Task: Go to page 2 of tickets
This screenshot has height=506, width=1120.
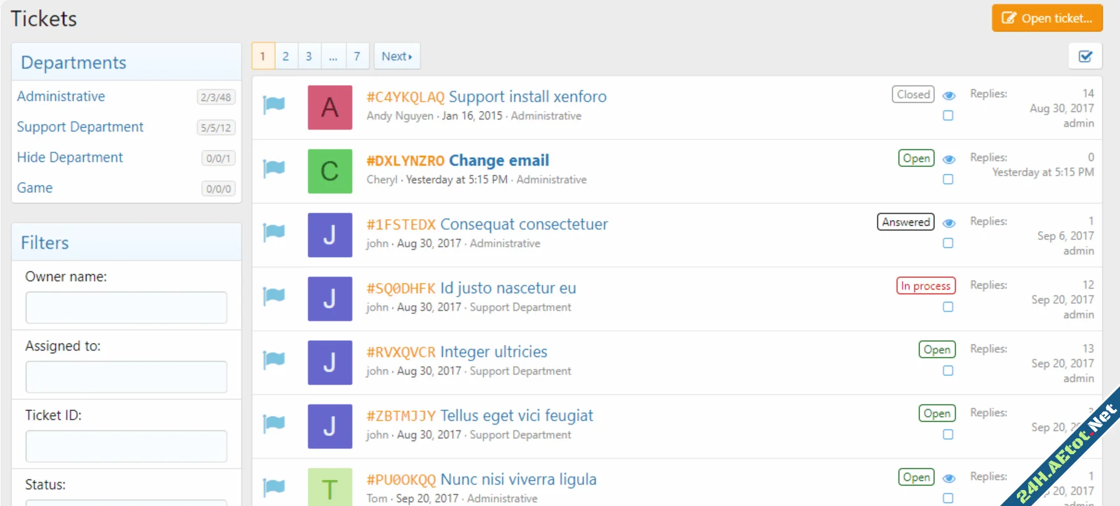Action: 286,56
